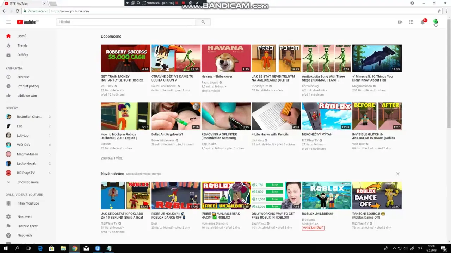The width and height of the screenshot is (451, 253).
Task: Open Mail app in taskbar
Action: [x=86, y=248]
